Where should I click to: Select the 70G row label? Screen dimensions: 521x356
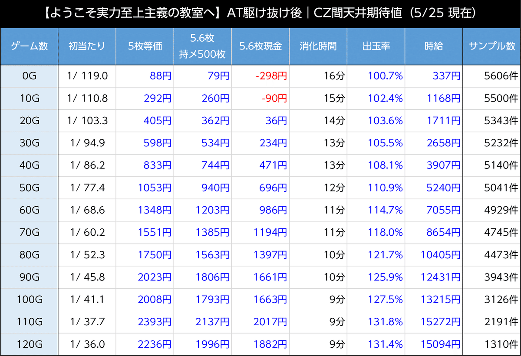pos(29,233)
